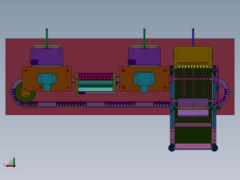The image size is (240, 180).
Task: Click the bottom-left blue caster wheel
Action: 172,148
